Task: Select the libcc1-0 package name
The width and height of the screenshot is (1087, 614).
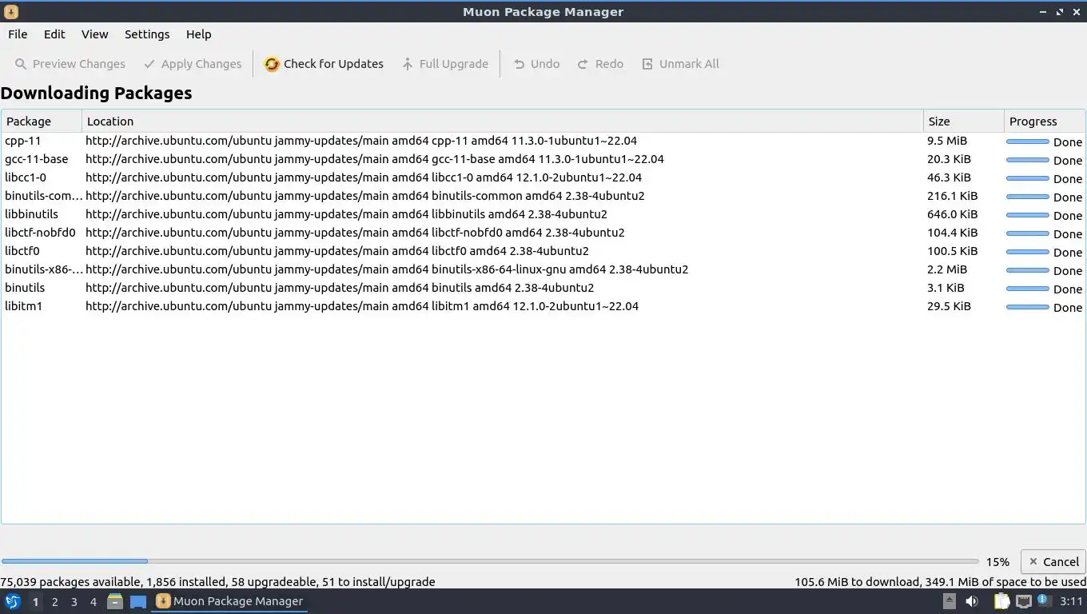Action: [x=26, y=177]
